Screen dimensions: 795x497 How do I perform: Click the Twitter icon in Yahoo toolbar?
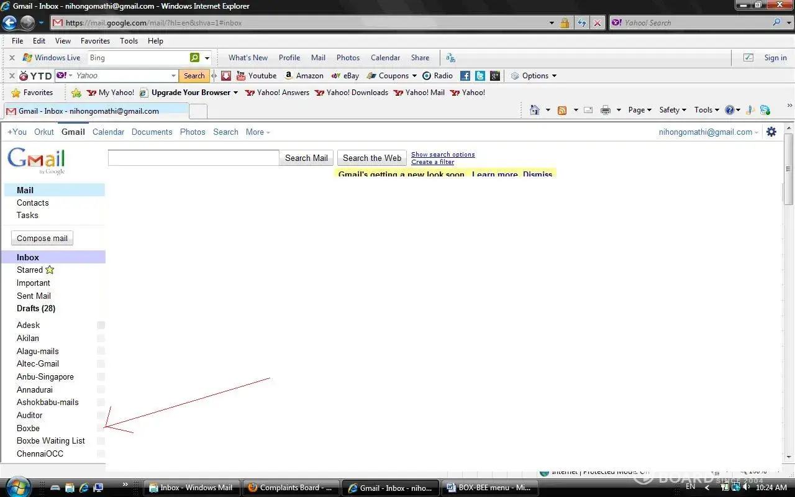[x=480, y=76]
